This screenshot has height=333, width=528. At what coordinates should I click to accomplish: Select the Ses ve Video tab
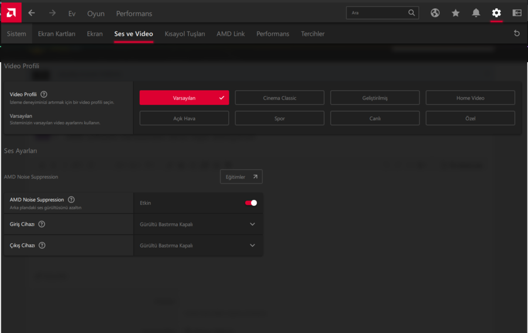[x=133, y=33]
